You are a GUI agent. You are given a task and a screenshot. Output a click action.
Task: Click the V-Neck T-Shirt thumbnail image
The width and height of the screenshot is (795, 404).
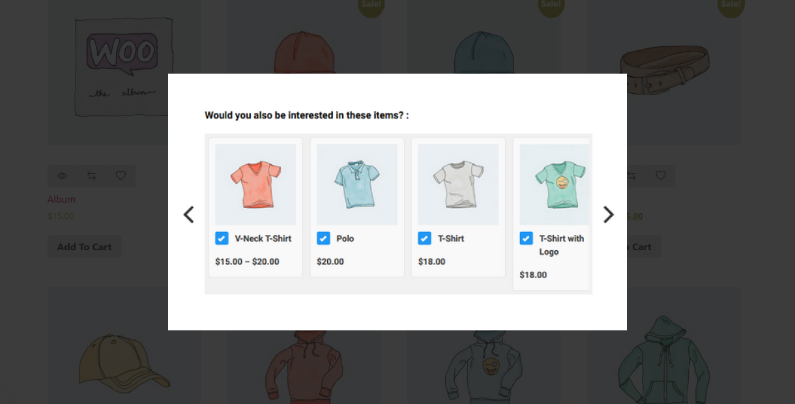coord(255,184)
